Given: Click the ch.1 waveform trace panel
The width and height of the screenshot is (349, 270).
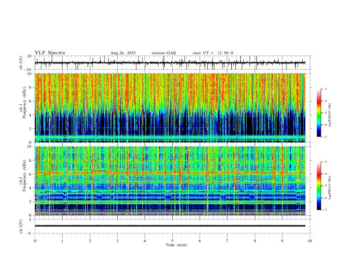Looking at the screenshot, I should click(172, 63).
